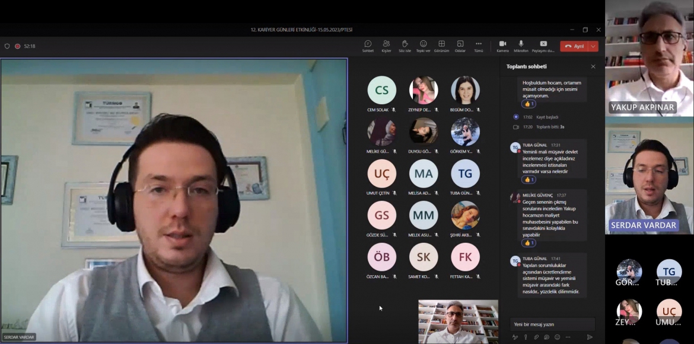This screenshot has height=344, width=694.
Task: Select the MM avatar for Melek Asu...
Action: point(423,215)
